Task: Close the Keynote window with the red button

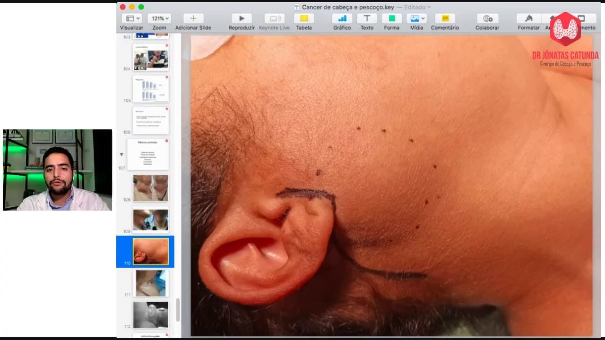Action: click(123, 7)
